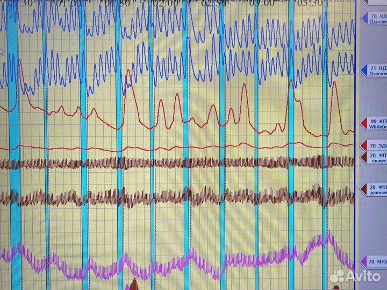Click the 02:00 mark on the time ruler
Image resolution: width=387 pixels, height=290 pixels.
166,3
